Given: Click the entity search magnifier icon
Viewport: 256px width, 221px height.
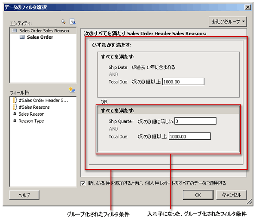Looking at the screenshot, I should coord(63,21).
